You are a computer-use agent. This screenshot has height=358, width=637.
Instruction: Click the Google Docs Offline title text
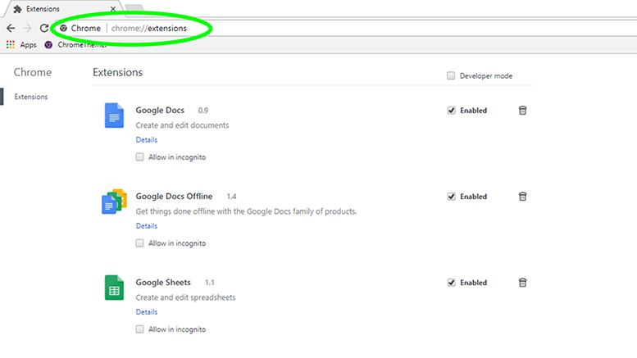tap(174, 197)
